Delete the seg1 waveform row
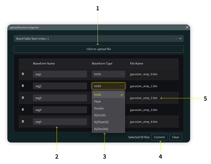The image size is (211, 164). (23, 74)
